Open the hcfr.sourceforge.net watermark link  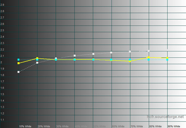[165, 117]
